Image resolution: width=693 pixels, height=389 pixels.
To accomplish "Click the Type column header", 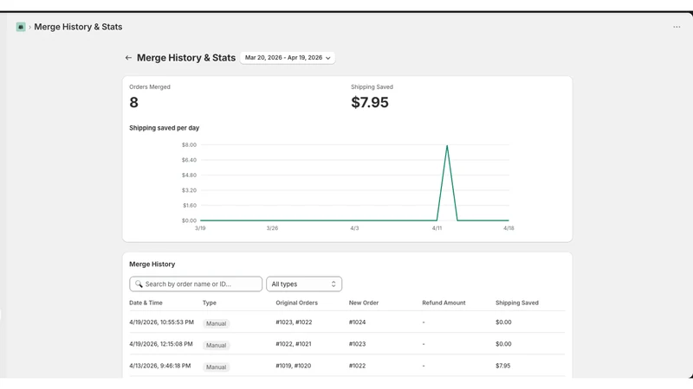I will coord(210,303).
